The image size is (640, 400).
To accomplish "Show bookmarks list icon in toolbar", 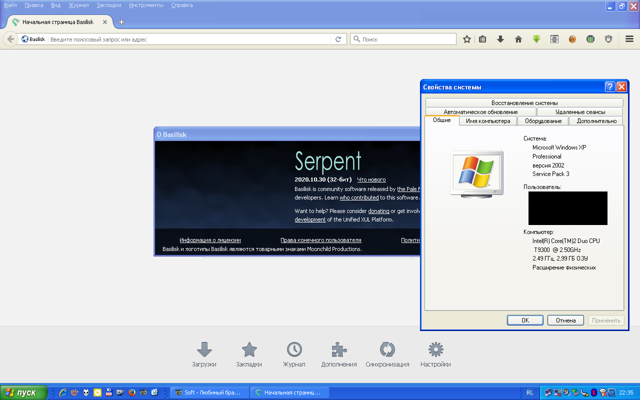I will tap(482, 39).
